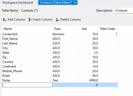133x96 pixels.
Task: Click the Main Index value 1
Action: point(108,34)
